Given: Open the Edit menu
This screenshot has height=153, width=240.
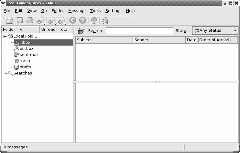Looking at the screenshot, I should pos(19,11).
